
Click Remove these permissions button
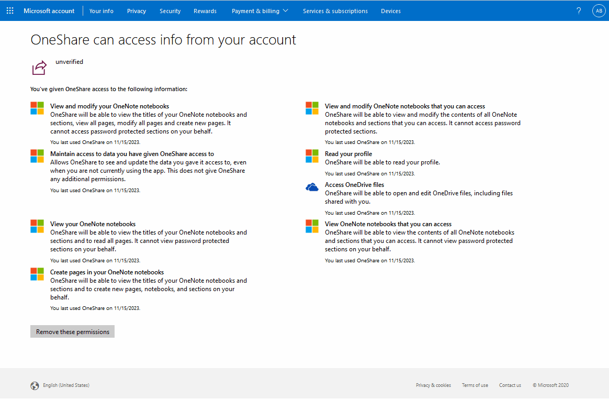click(73, 332)
